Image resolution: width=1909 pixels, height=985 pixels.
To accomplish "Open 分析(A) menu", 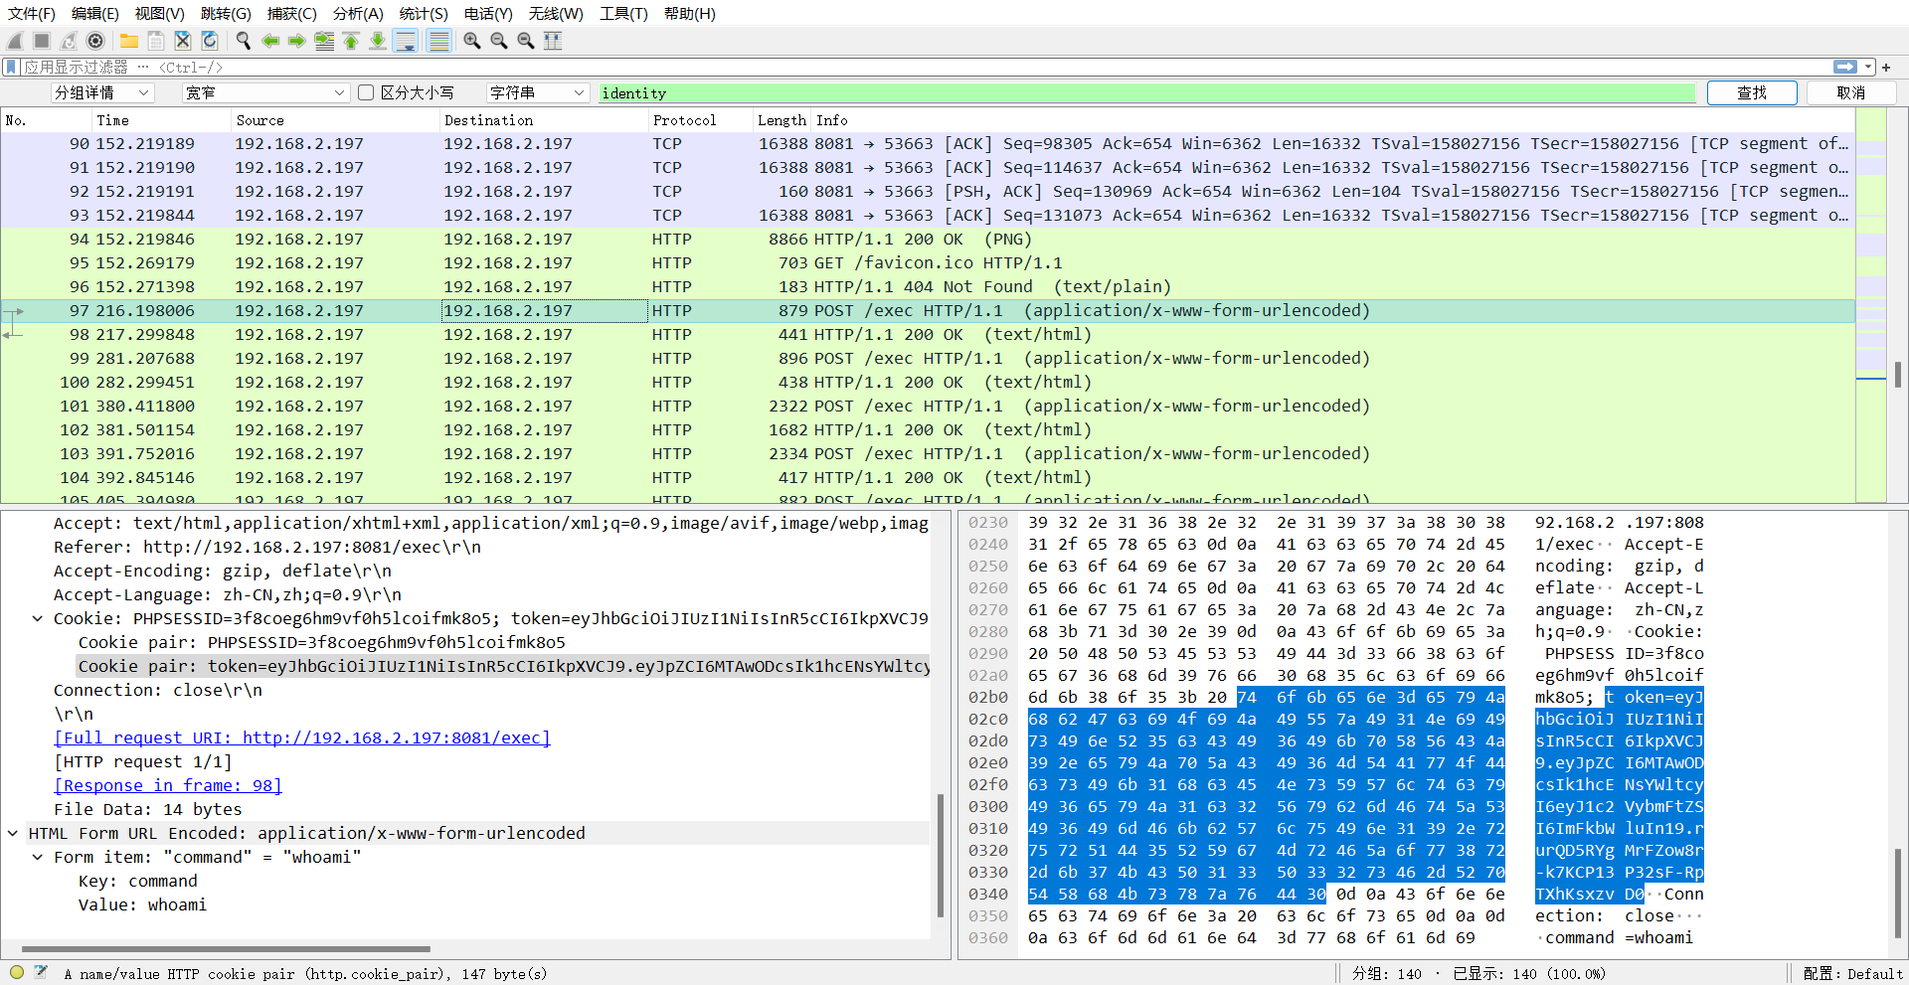I will coord(358,14).
